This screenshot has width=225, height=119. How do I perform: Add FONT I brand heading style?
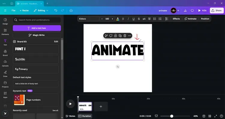(36, 49)
